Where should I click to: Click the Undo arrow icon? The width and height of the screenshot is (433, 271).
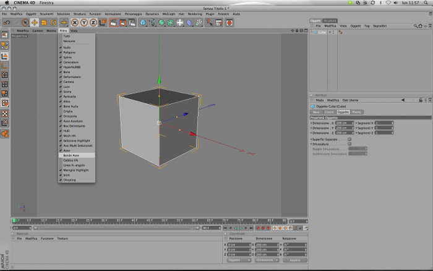coord(7,23)
